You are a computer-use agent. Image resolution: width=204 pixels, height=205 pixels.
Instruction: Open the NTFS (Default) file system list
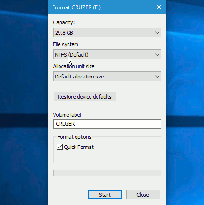(x=107, y=55)
